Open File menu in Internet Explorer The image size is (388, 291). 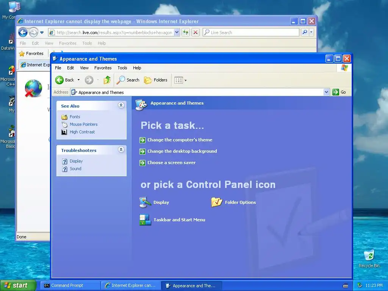coord(23,43)
